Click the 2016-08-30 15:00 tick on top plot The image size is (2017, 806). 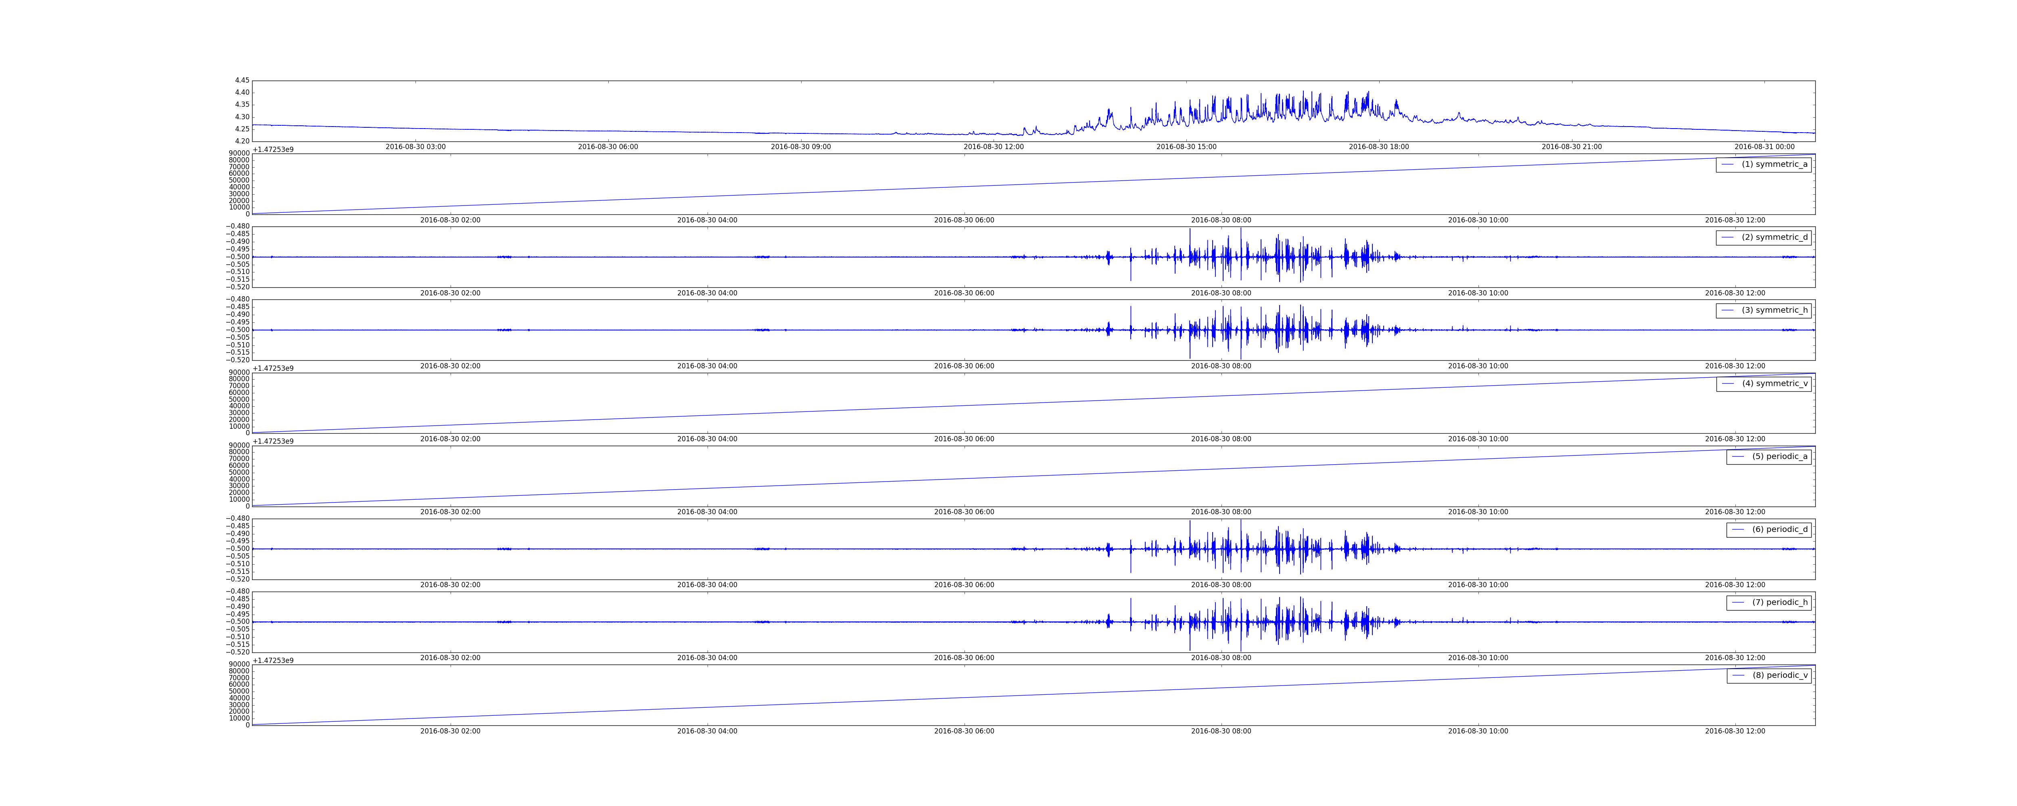[1186, 147]
